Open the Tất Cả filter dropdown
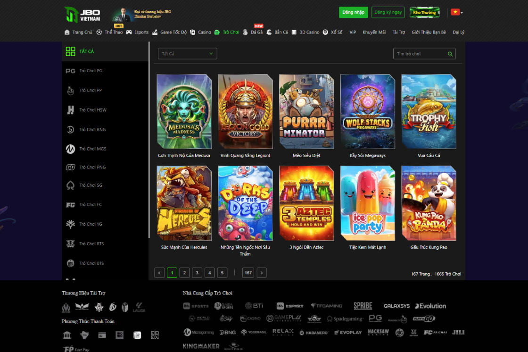The image size is (528, 352). [x=187, y=54]
